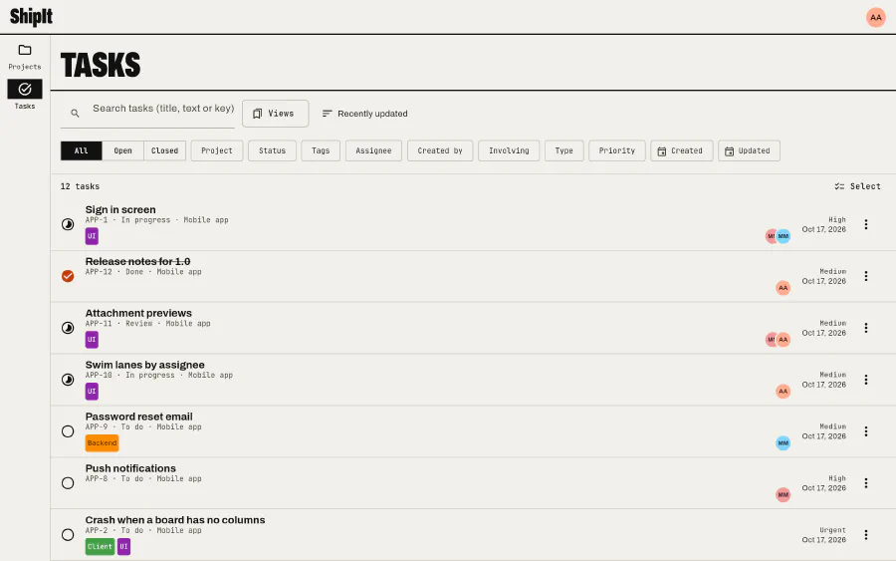Click the UI tag on Attachment previews
Image resolution: width=896 pixels, height=561 pixels.
coord(92,340)
